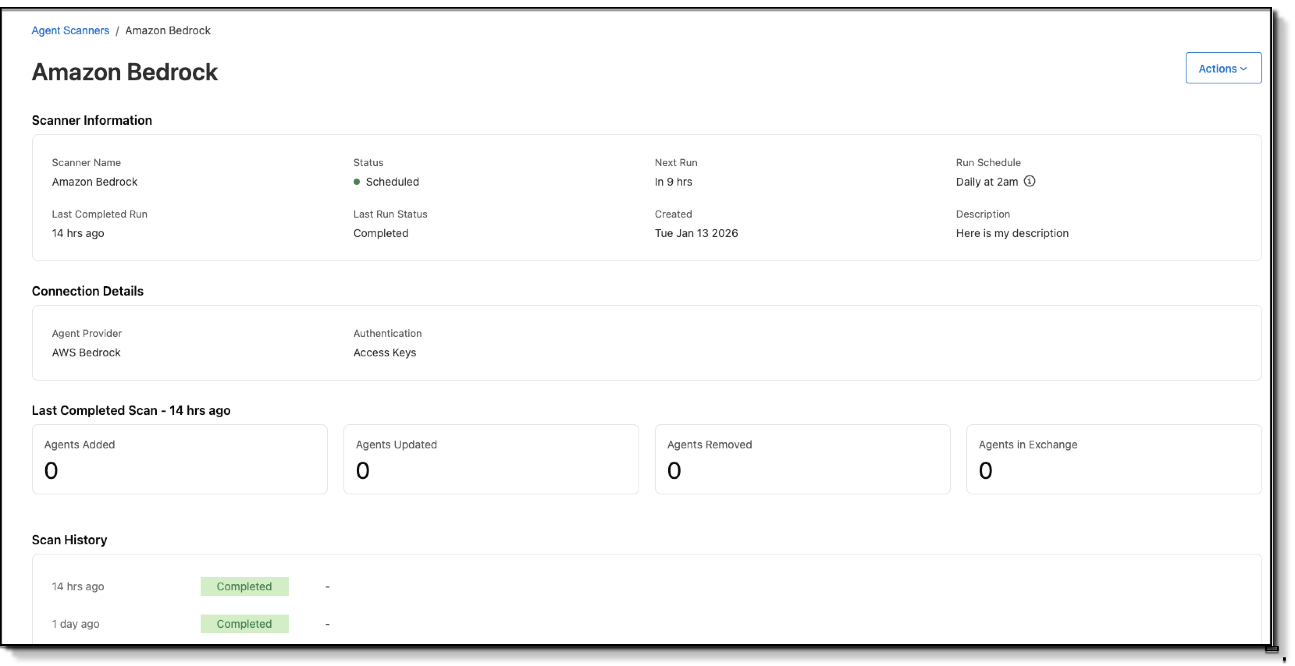Open the run schedule info tooltip icon
Image resolution: width=1295 pixels, height=666 pixels.
[1030, 181]
